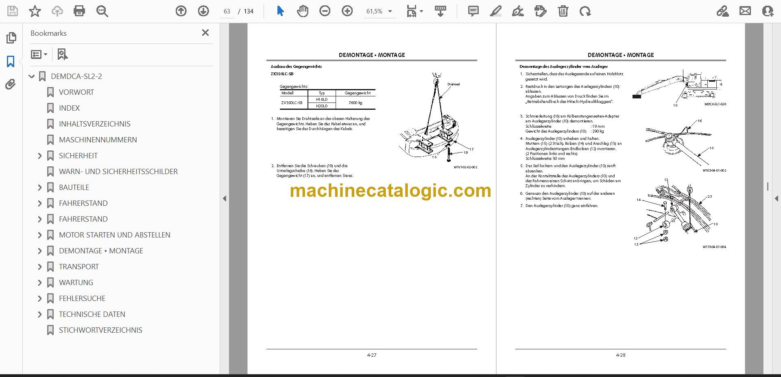Expand the WARTUNG bookmark
Image resolution: width=781 pixels, height=377 pixels.
click(40, 283)
